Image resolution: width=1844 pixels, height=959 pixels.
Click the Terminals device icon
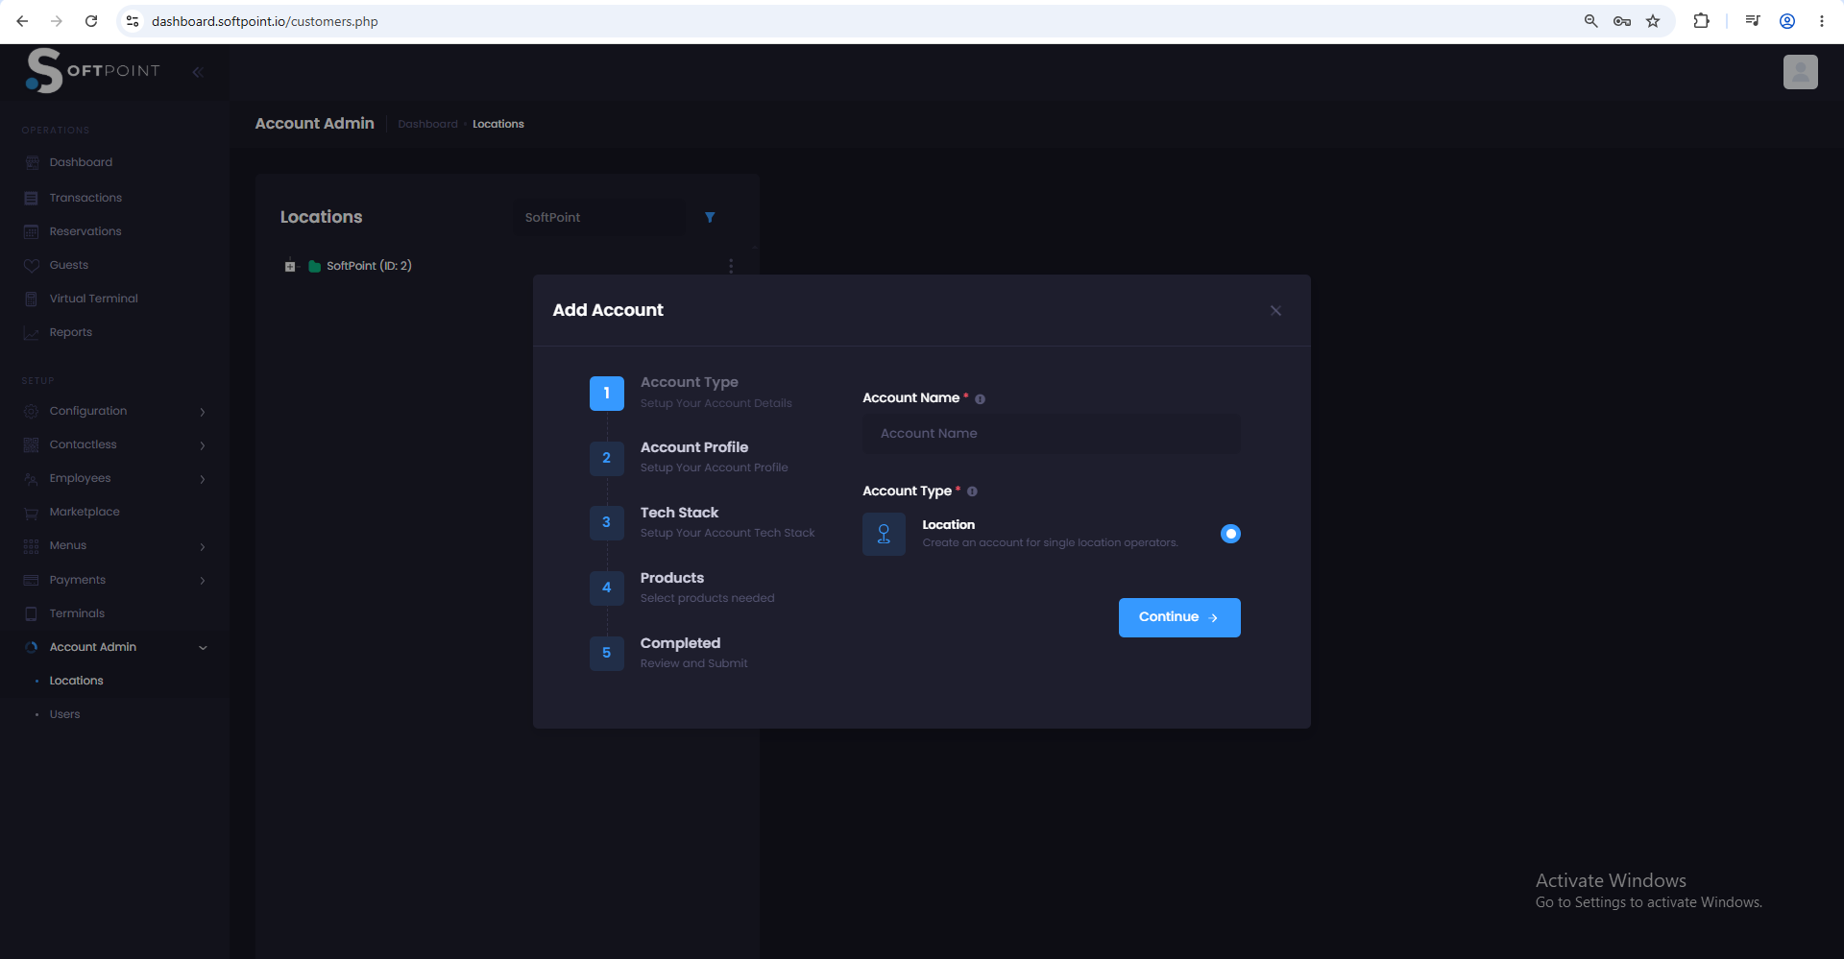coord(31,613)
